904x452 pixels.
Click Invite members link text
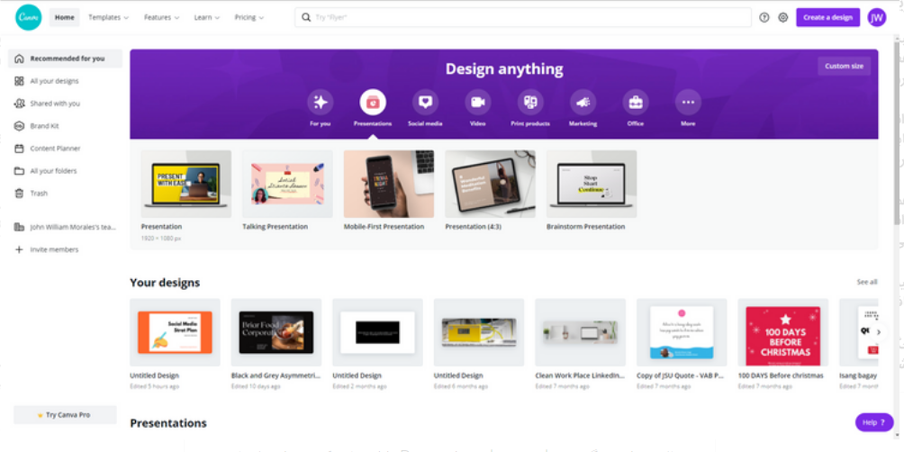(54, 249)
